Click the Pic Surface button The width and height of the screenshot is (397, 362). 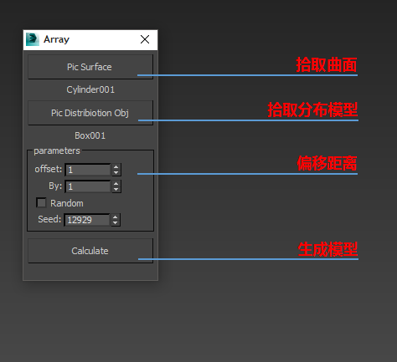(x=90, y=67)
